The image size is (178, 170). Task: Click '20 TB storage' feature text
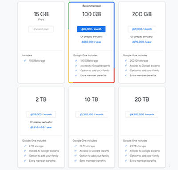click(138, 146)
